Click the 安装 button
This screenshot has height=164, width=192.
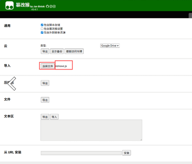[127, 153]
